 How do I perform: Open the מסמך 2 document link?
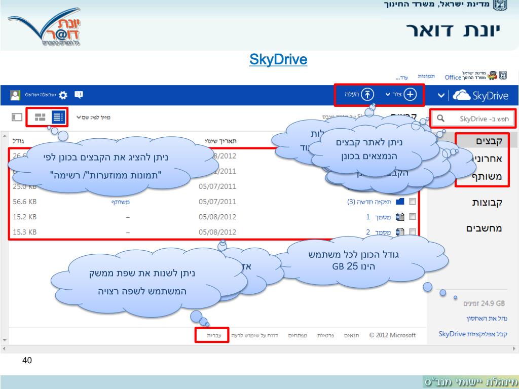pos(378,232)
